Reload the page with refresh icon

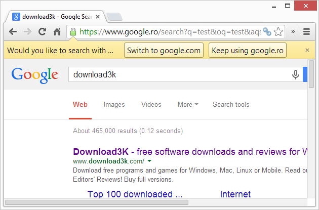(x=43, y=32)
